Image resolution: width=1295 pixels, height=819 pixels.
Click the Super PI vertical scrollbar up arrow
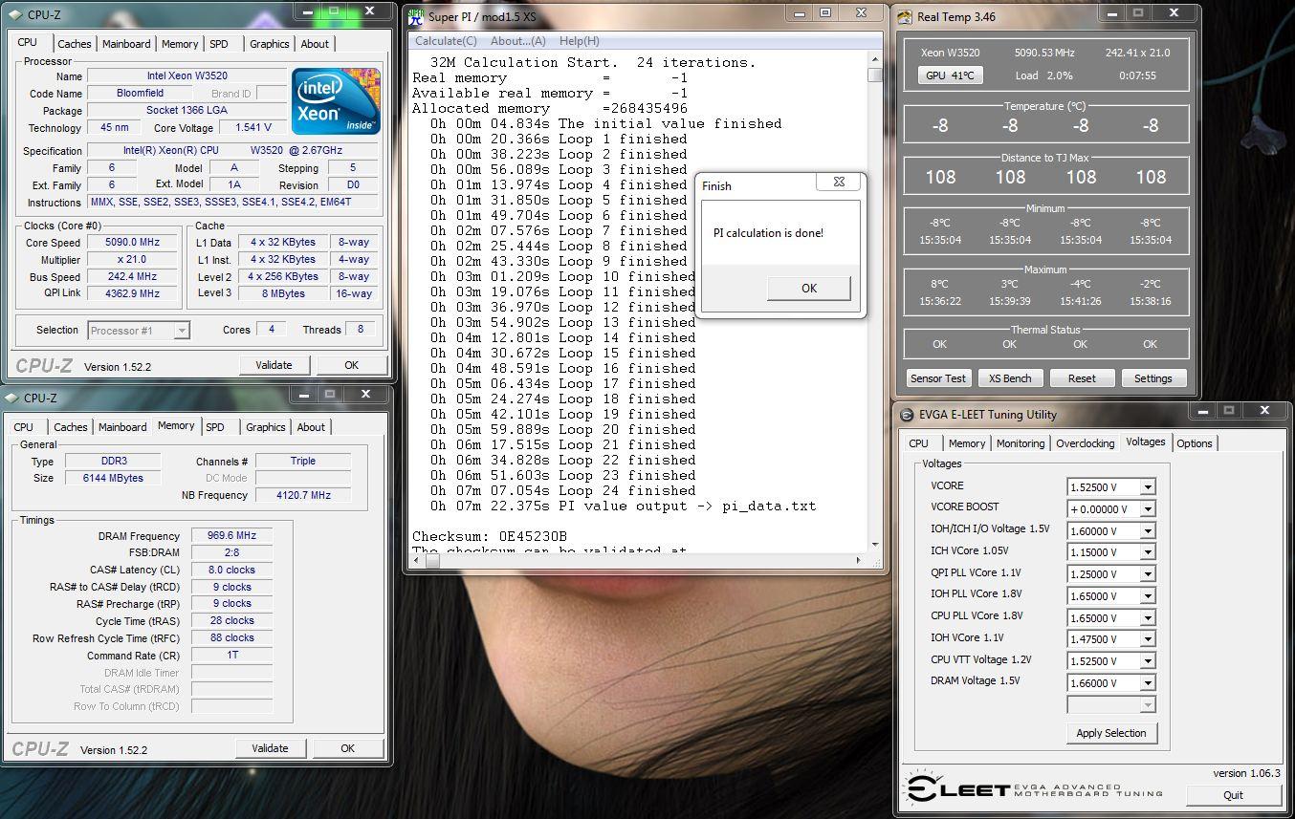[x=875, y=60]
